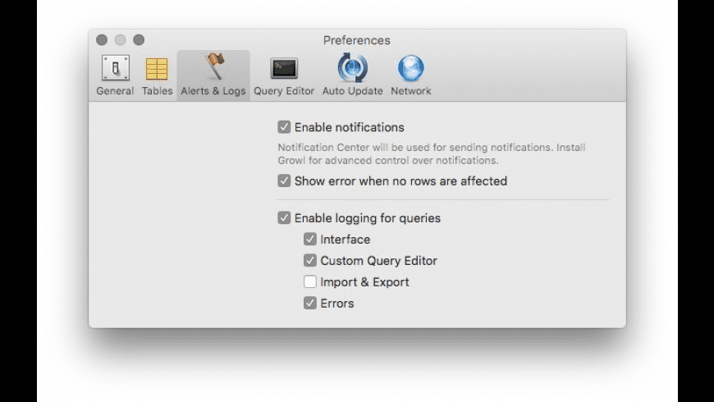Uncheck Enable notifications
Viewport: 714px width, 402px height.
(x=284, y=127)
